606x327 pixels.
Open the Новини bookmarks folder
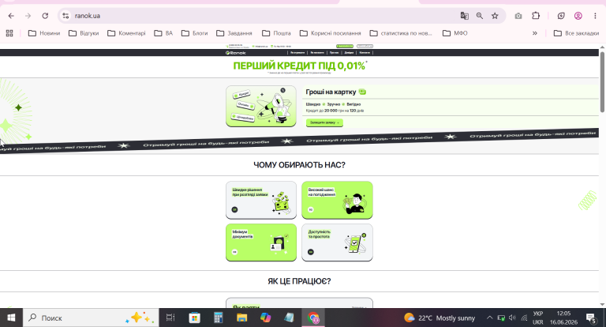(x=44, y=33)
